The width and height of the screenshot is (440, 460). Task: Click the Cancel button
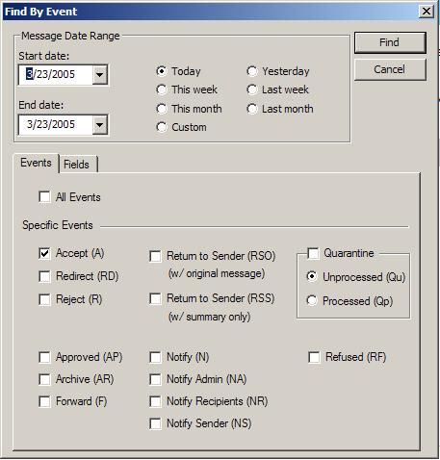pyautogui.click(x=390, y=69)
